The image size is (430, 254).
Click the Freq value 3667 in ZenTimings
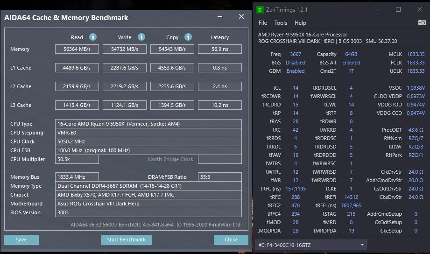coord(296,54)
